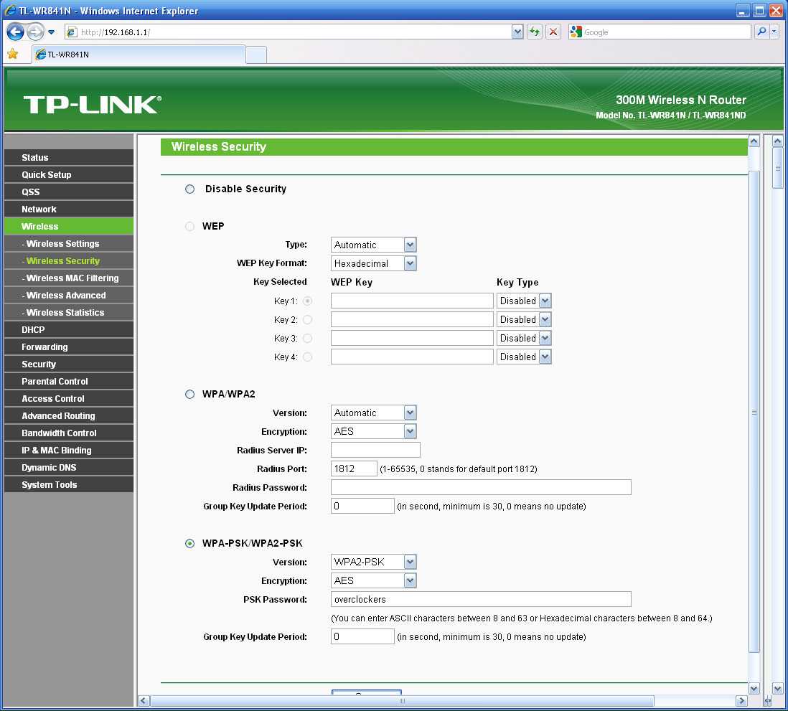Select the WPA/WPA2 radio button
The width and height of the screenshot is (788, 711).
190,395
